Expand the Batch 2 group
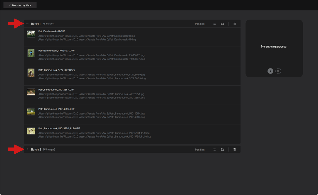This screenshot has height=195, width=318. [28, 150]
